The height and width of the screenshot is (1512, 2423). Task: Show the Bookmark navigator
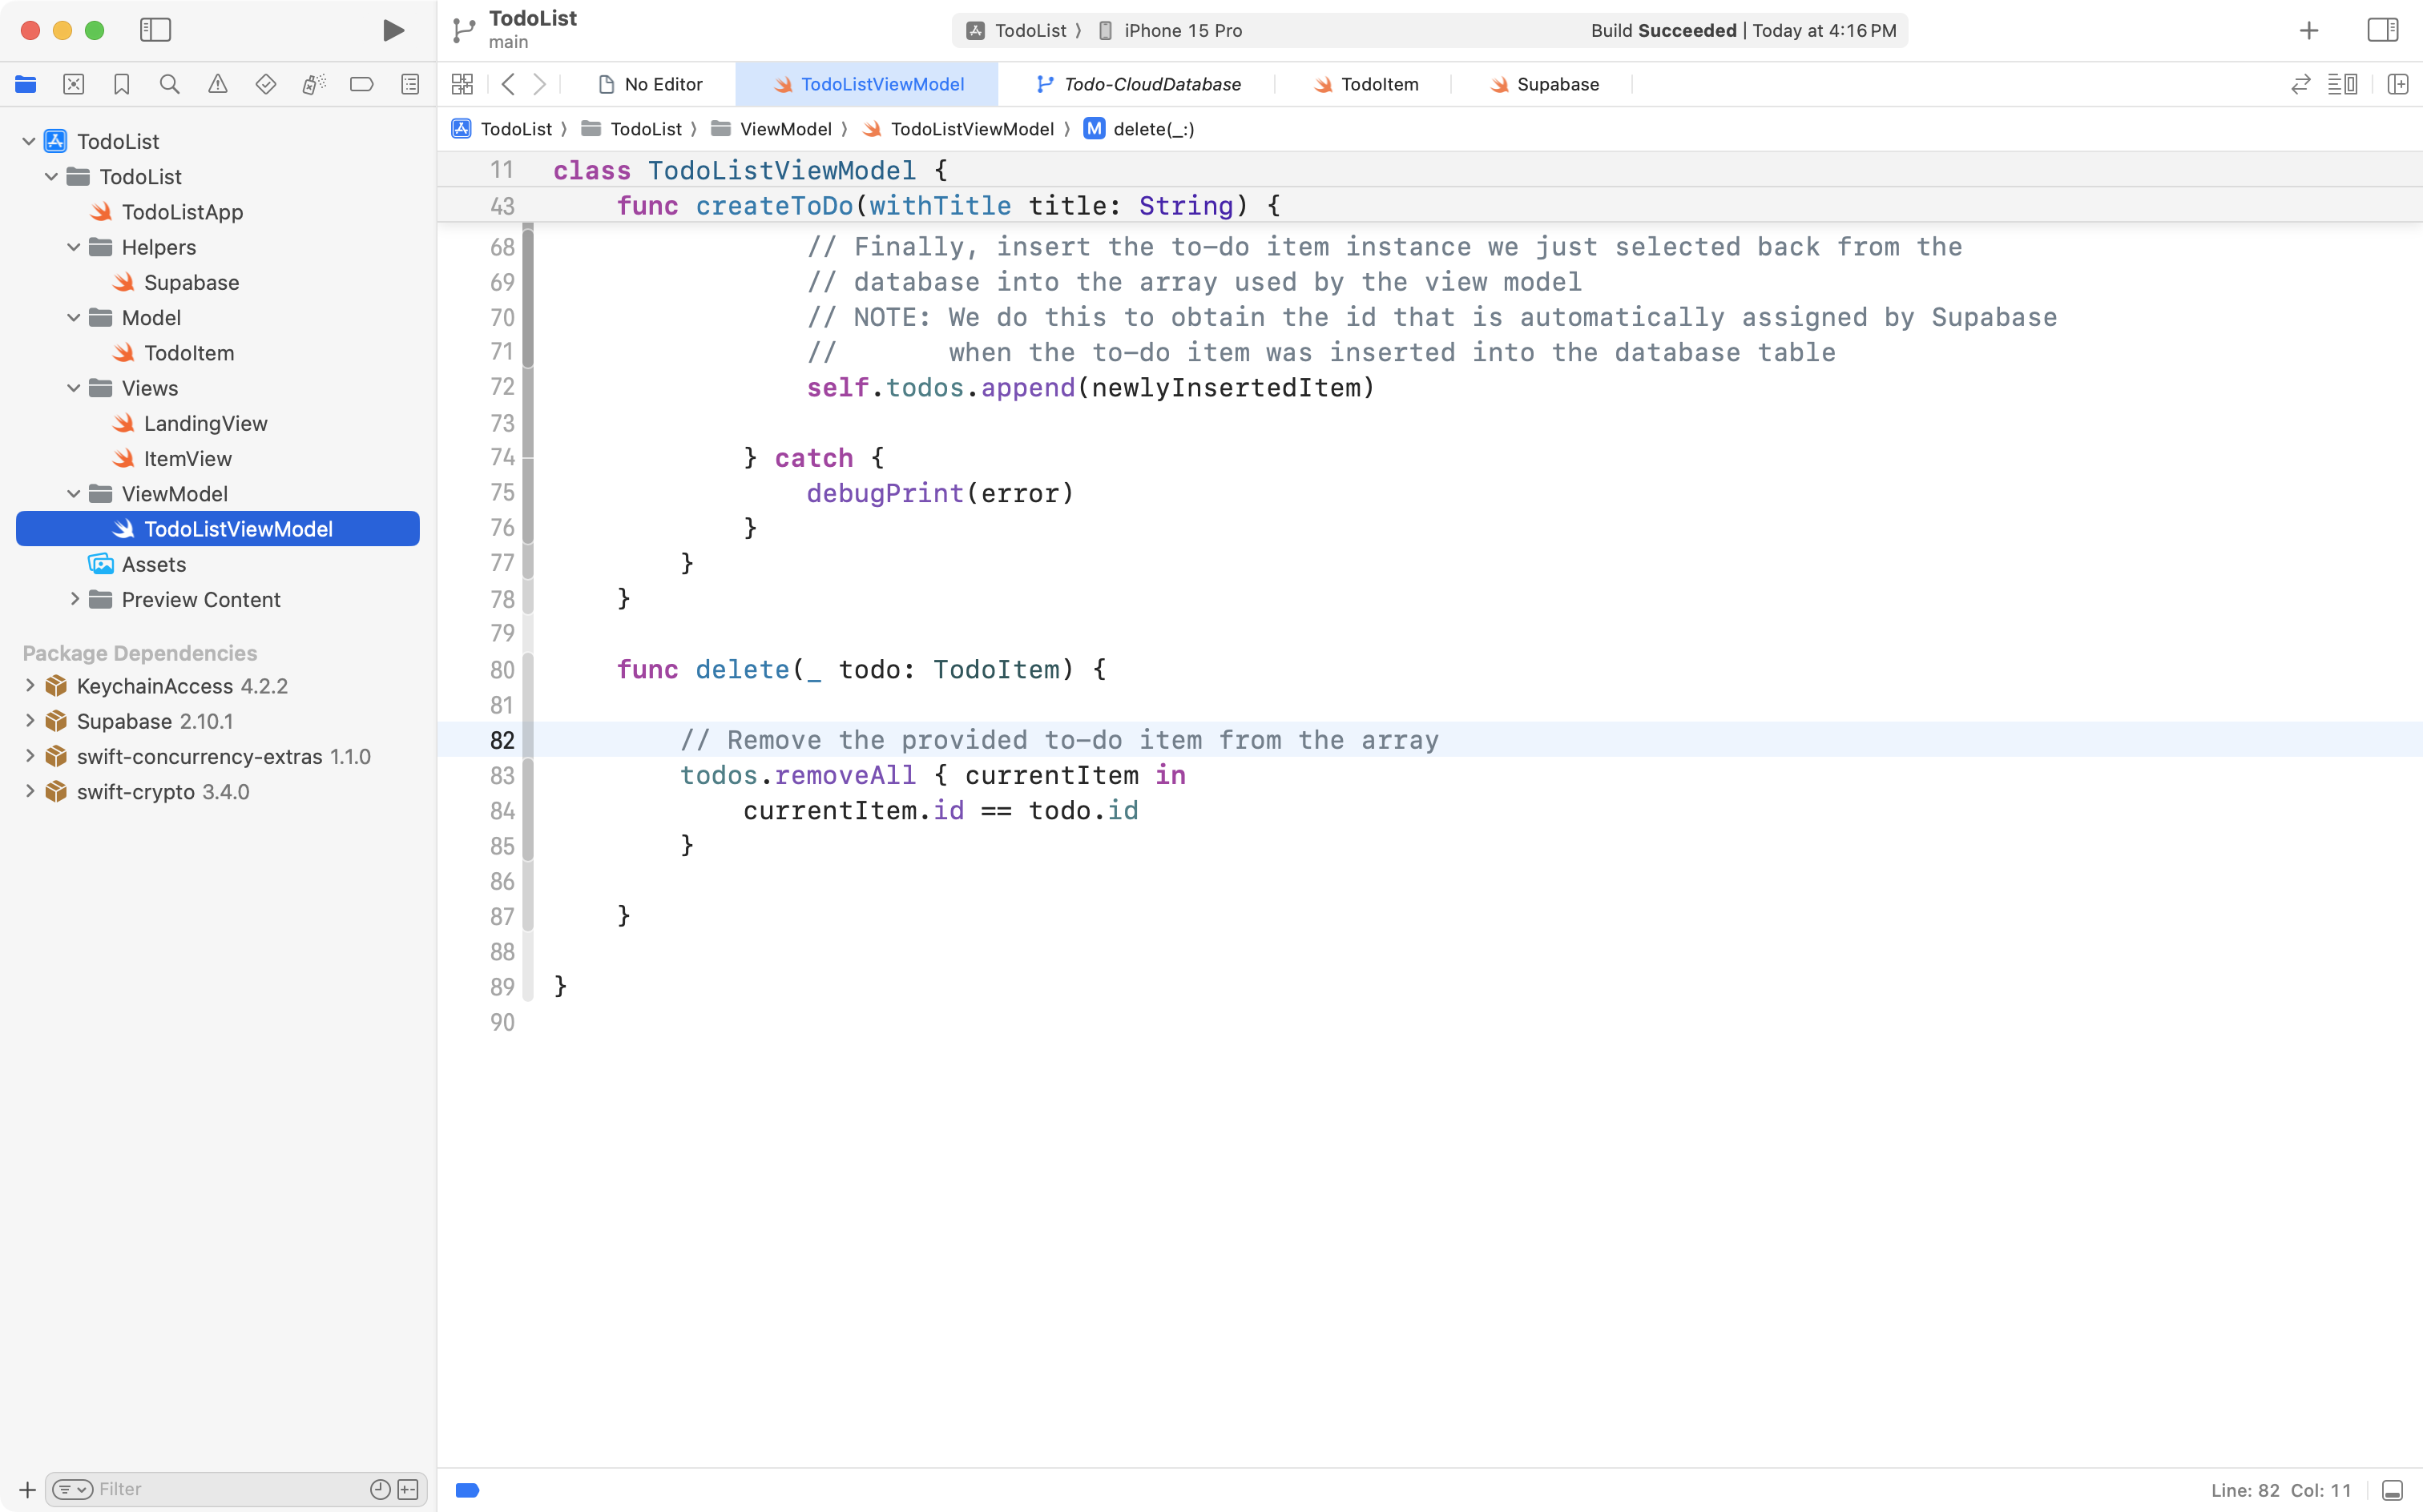pyautogui.click(x=121, y=84)
